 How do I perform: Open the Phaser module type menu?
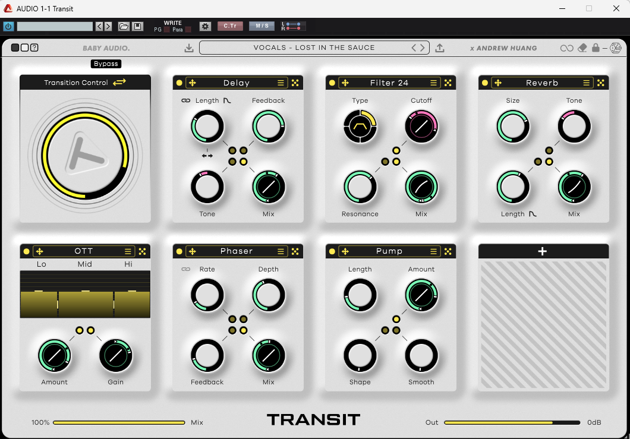281,251
